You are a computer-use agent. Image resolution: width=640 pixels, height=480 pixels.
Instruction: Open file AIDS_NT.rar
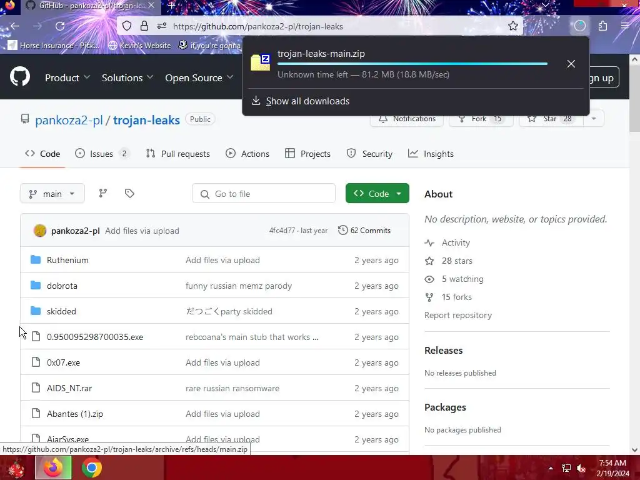(69, 388)
